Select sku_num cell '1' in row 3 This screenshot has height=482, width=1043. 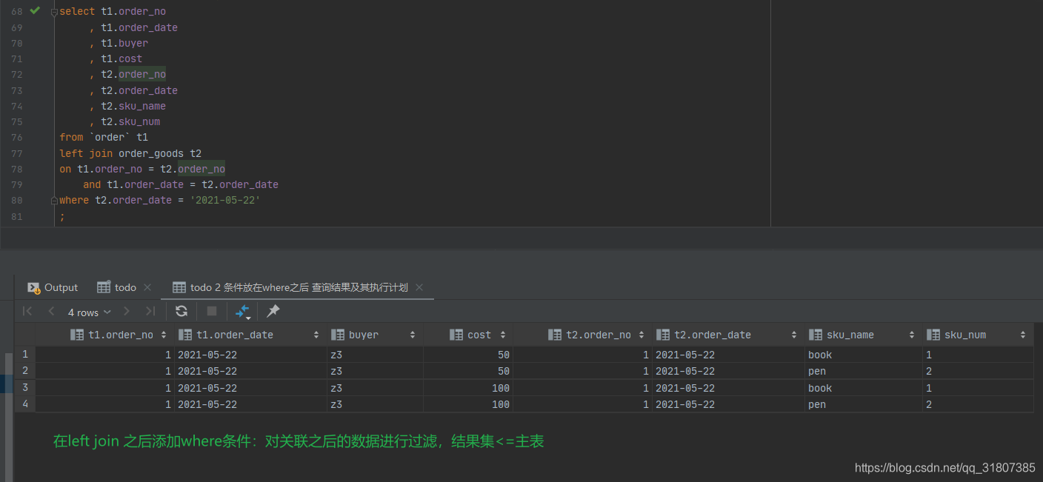(x=978, y=388)
